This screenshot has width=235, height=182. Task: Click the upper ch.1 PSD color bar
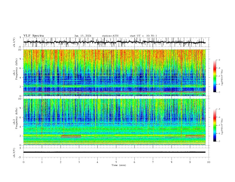pos(215,76)
